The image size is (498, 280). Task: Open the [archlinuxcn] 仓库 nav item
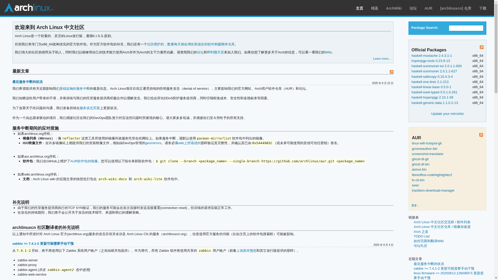(455, 8)
